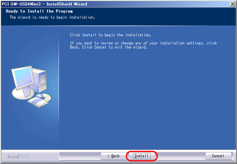Click empty bar between Install and Cancel
The image size is (237, 164).
(x=180, y=156)
